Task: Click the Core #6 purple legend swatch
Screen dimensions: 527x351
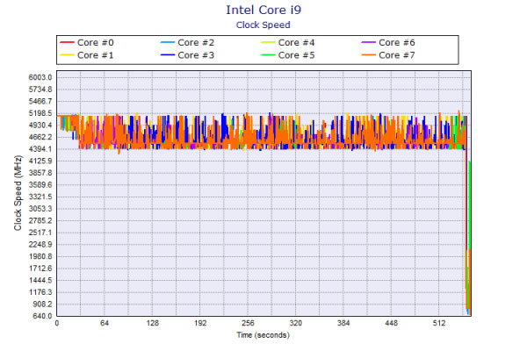Action: 368,42
